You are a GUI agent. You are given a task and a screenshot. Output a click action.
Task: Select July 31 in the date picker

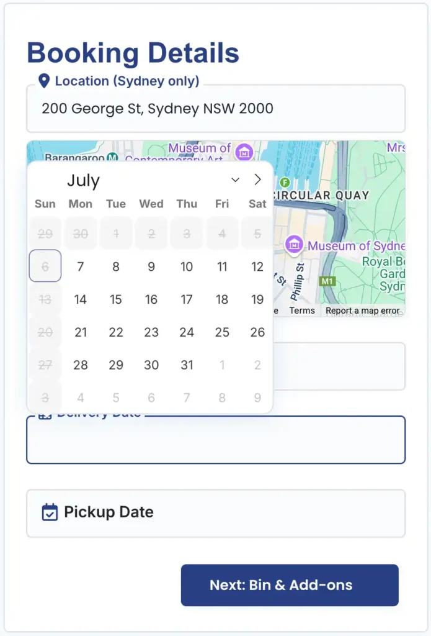click(x=187, y=365)
